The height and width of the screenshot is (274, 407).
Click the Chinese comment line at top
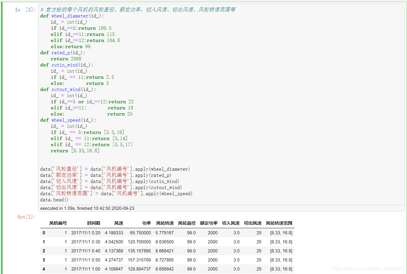coord(138,10)
